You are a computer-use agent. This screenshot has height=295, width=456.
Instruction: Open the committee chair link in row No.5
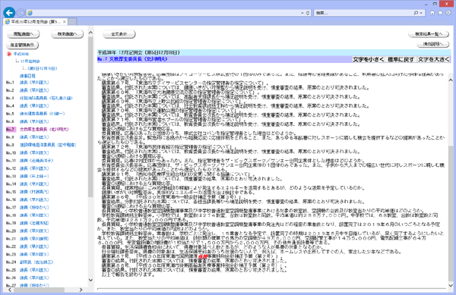pos(42,114)
